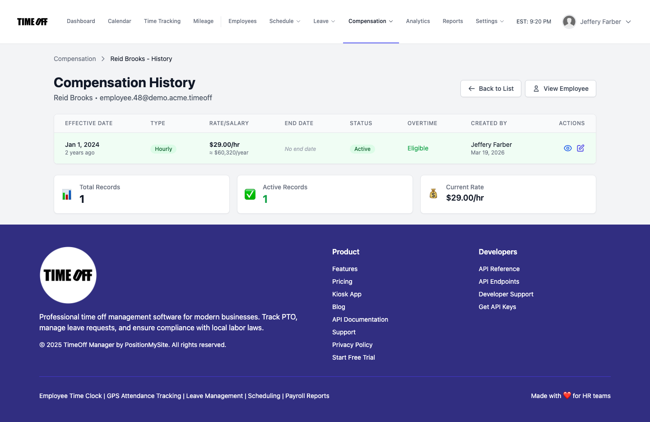Open the Analytics menu item

418,21
